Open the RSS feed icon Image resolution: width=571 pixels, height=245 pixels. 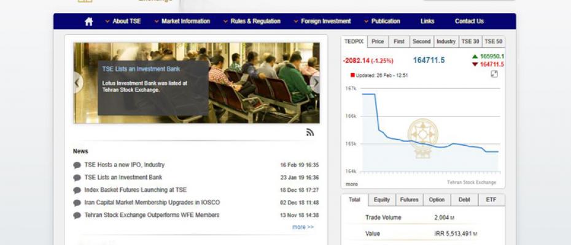pyautogui.click(x=310, y=133)
